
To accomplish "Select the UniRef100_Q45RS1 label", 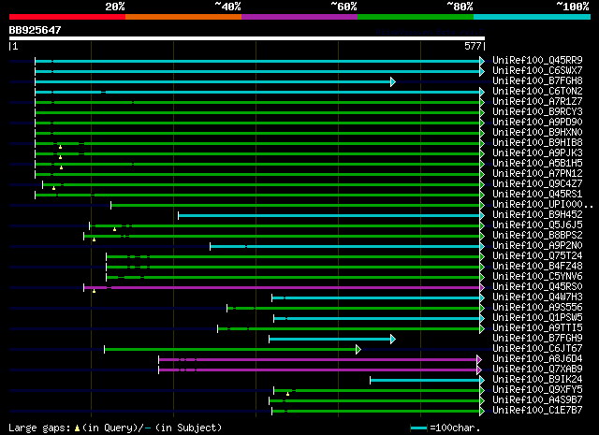I will [537, 195].
